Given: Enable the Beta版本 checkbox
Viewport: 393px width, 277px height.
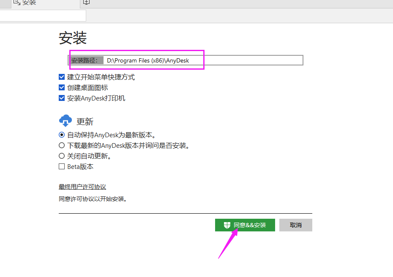Looking at the screenshot, I should coord(62,166).
